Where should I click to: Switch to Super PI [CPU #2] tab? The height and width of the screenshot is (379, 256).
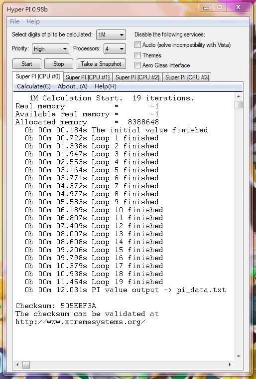click(137, 77)
